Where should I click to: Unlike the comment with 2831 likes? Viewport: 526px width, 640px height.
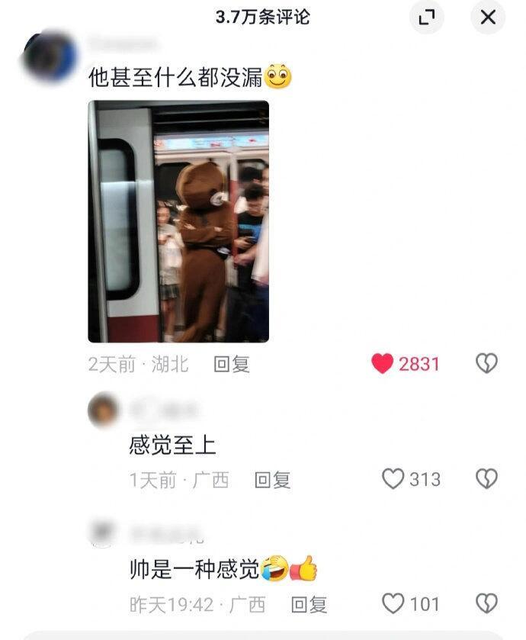(382, 363)
